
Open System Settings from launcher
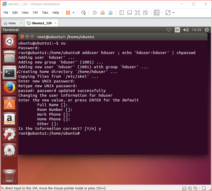pos(9,135)
